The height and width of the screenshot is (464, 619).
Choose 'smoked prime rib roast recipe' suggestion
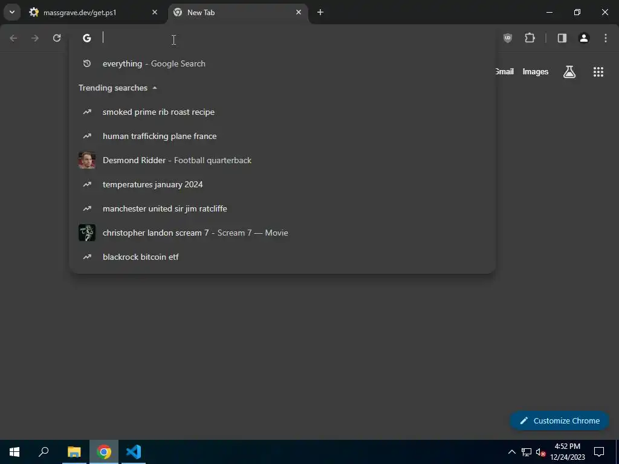click(x=282, y=112)
